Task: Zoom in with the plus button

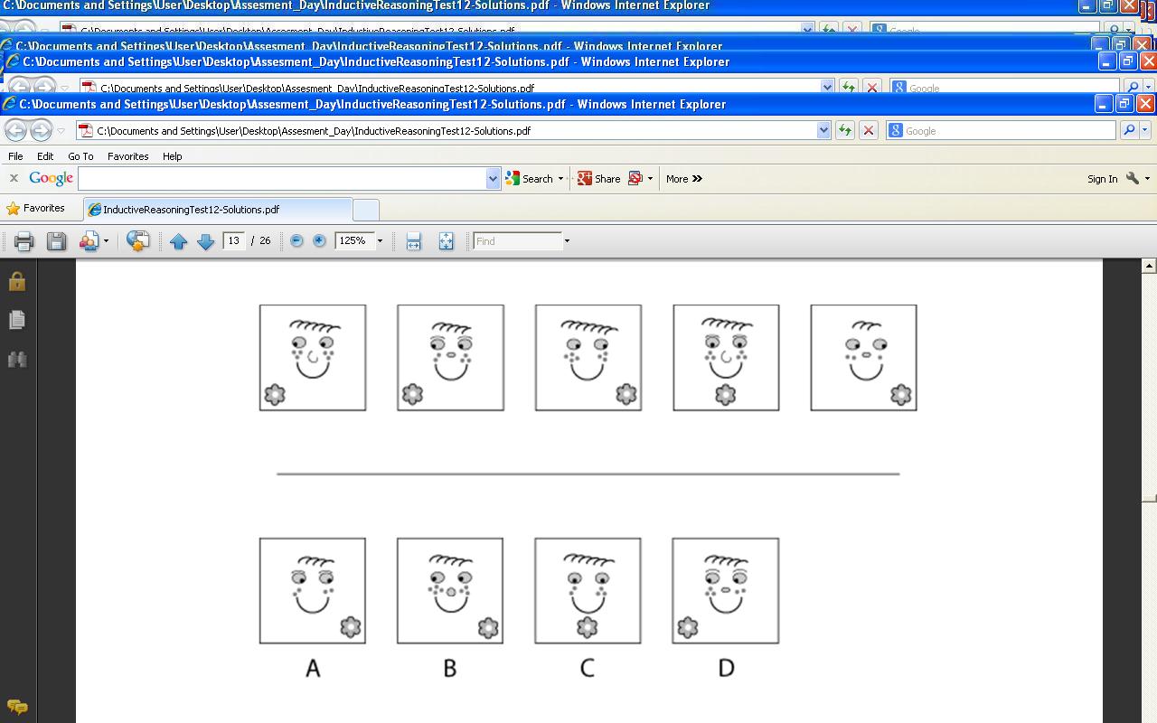Action: [x=319, y=241]
